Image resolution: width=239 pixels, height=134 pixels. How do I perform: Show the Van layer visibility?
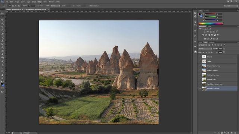(200, 79)
